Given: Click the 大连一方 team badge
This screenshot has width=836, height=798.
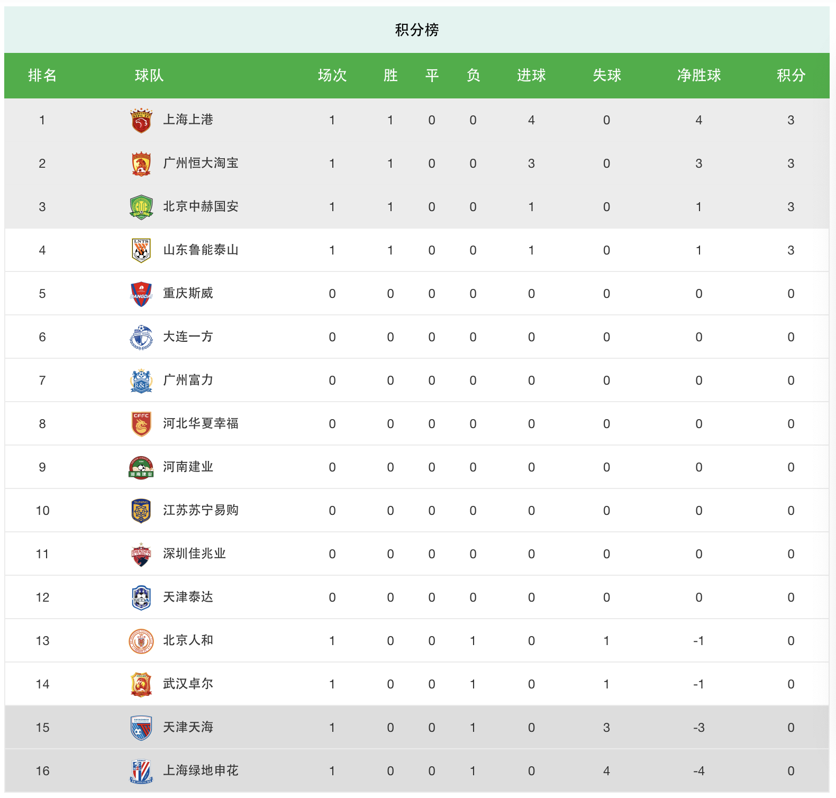Looking at the screenshot, I should 141,337.
